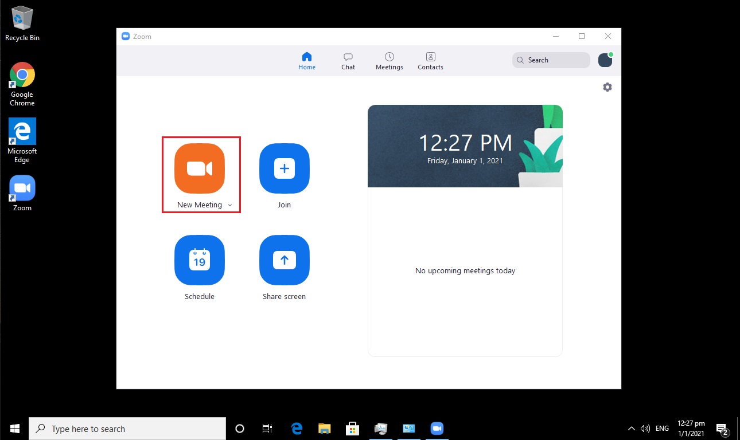This screenshot has height=440, width=740.
Task: Open the Schedule calendar icon
Action: [x=200, y=260]
